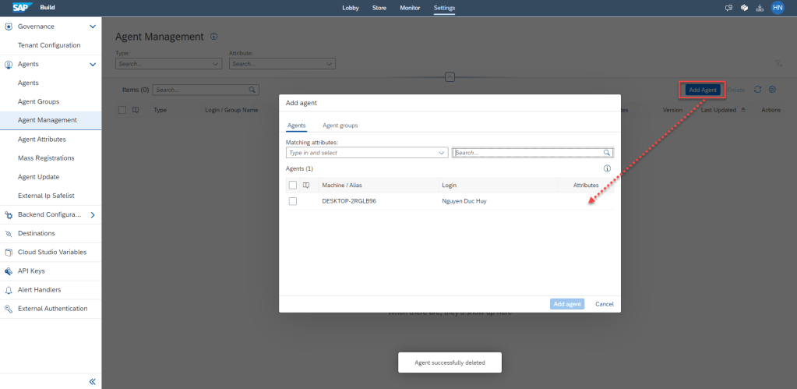The width and height of the screenshot is (797, 389).
Task: Click the search magnifier in Add agent dialog
Action: click(x=606, y=154)
